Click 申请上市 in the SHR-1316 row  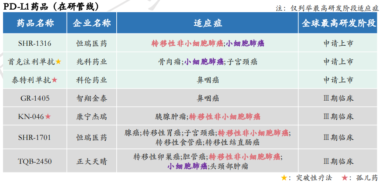click(338, 44)
